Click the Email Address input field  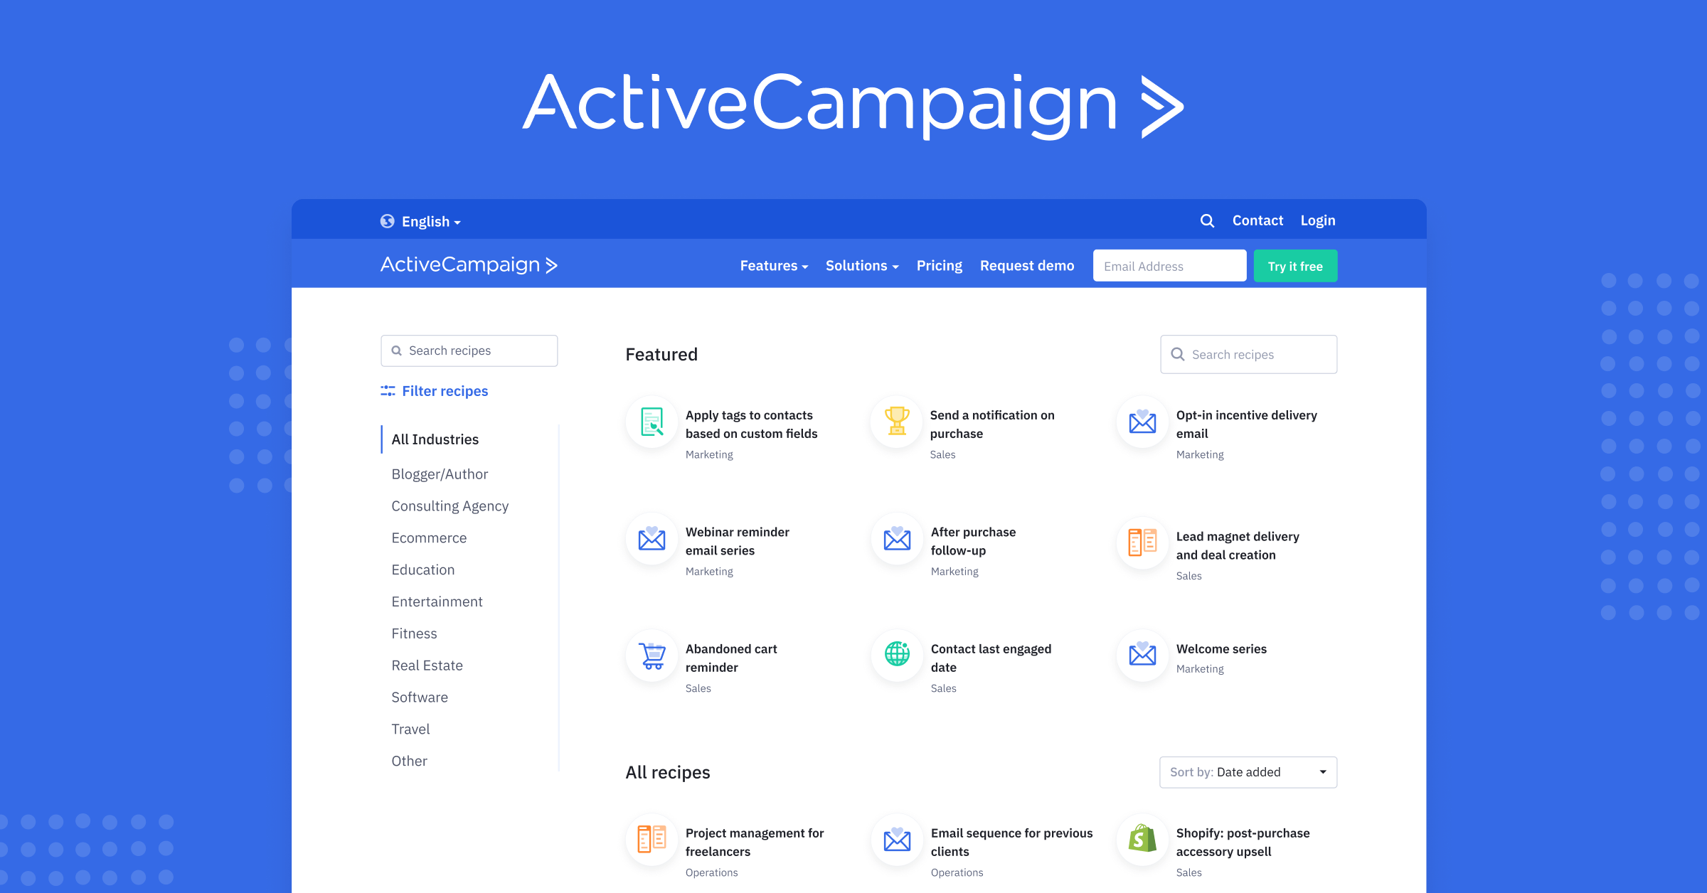[1169, 267]
